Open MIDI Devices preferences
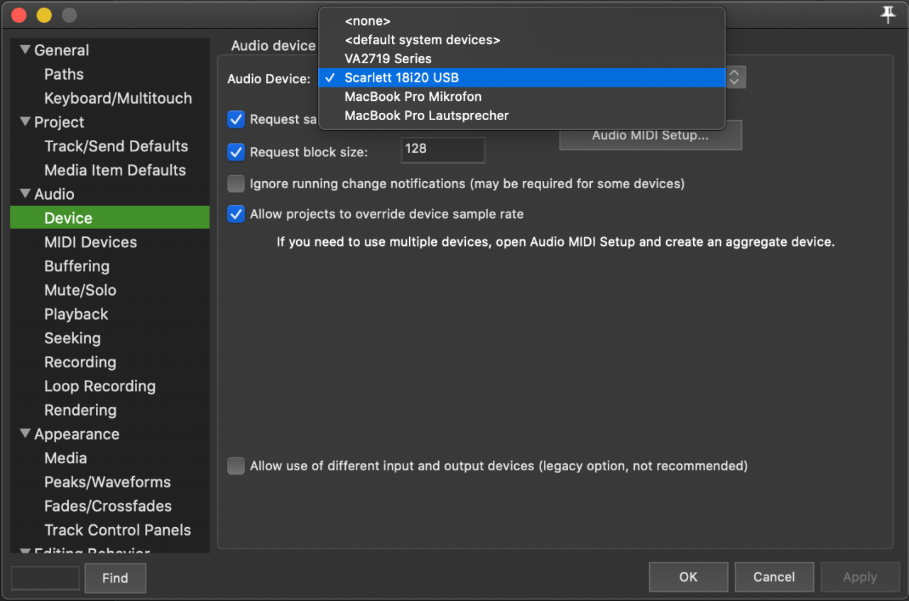The height and width of the screenshot is (601, 909). pyautogui.click(x=90, y=242)
